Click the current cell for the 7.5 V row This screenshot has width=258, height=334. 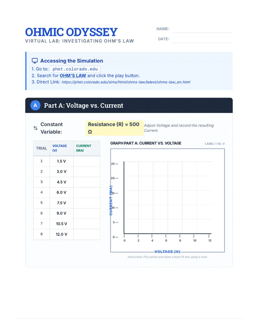pos(87,203)
